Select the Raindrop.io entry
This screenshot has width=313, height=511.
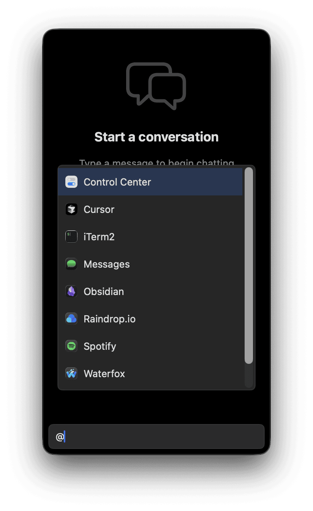coord(150,319)
